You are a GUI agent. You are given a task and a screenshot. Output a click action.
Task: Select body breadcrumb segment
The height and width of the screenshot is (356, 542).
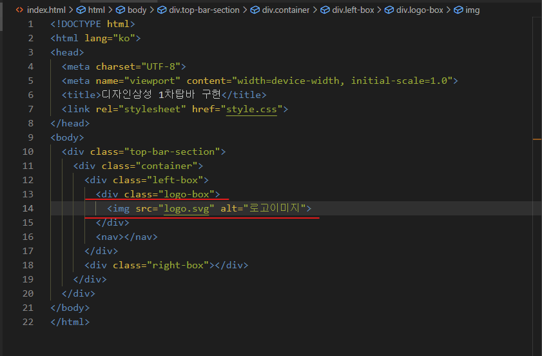pos(137,10)
